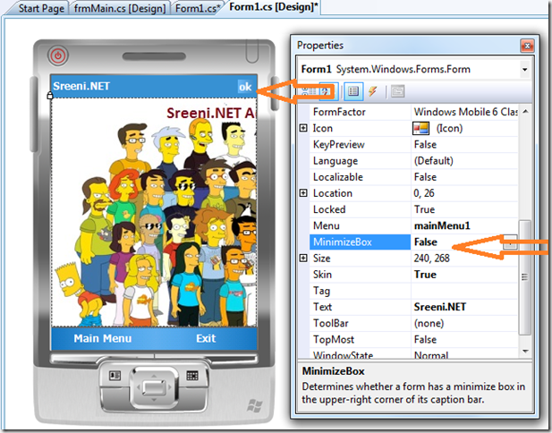Switch to the Start Page tab
The height and width of the screenshot is (433, 552).
41,8
